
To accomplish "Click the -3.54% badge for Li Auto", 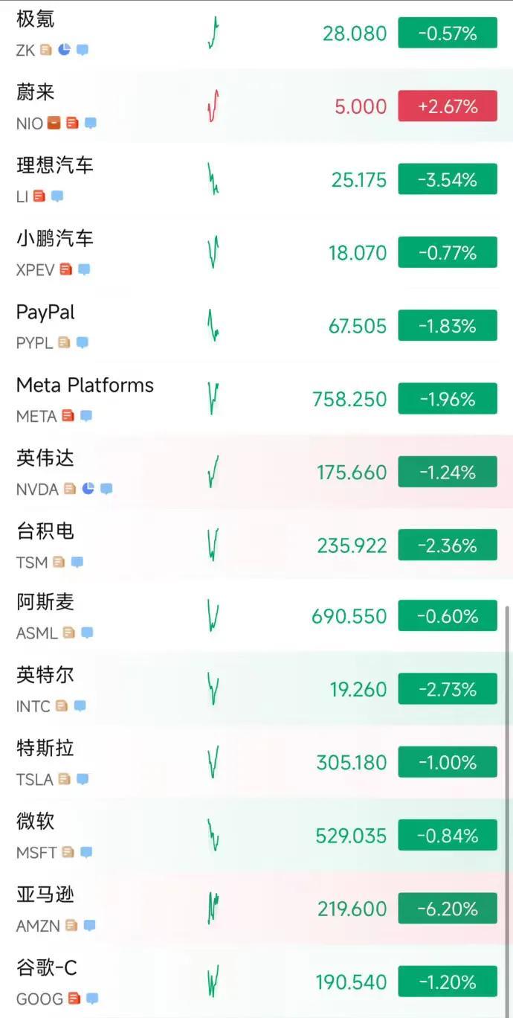I will (x=448, y=180).
